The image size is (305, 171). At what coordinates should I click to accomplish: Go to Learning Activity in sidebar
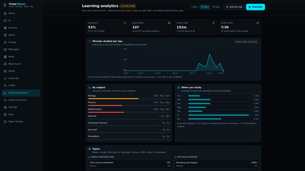pyautogui.click(x=21, y=100)
